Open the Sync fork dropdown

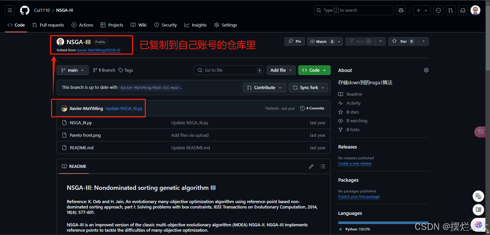click(x=308, y=88)
